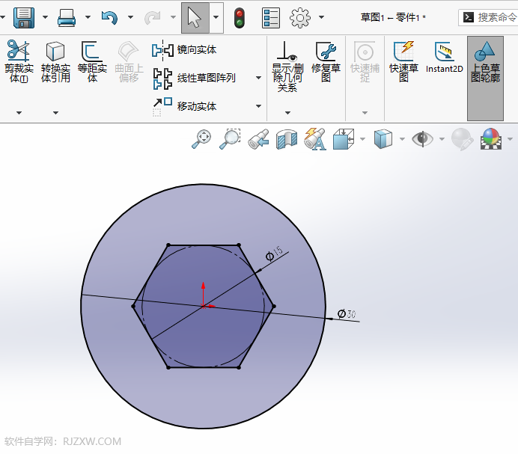
Task: Click the 转换实体引用 tool
Action: [55, 61]
